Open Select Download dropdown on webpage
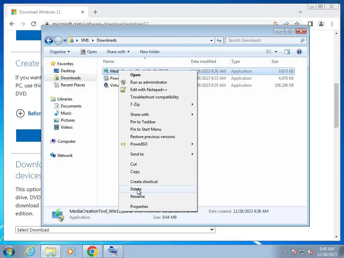Image resolution: width=344 pixels, height=258 pixels. click(115, 230)
